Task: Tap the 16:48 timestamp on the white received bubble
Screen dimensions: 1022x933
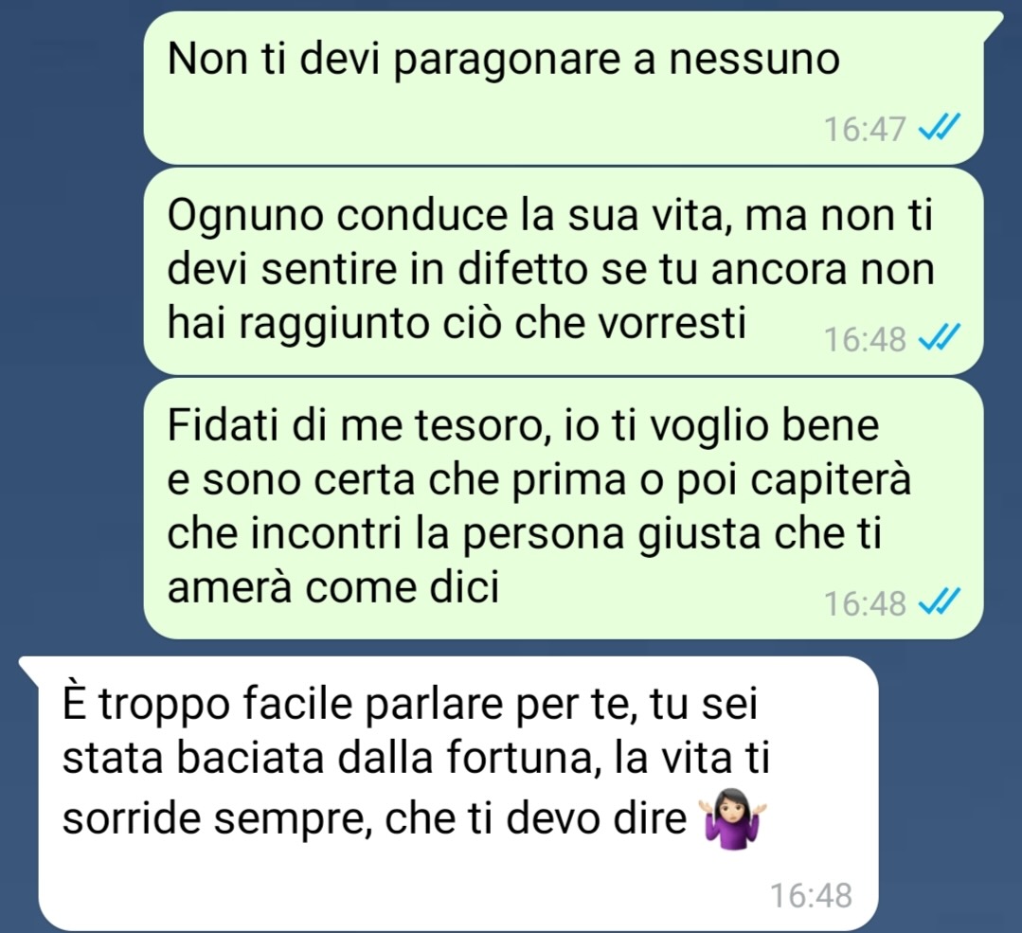Action: pyautogui.click(x=812, y=895)
